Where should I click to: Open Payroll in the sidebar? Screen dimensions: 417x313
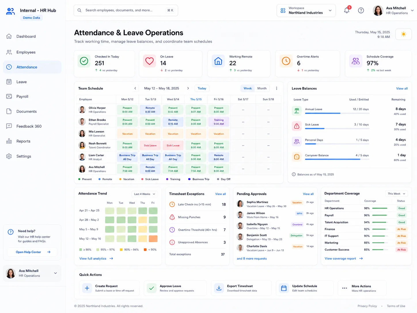coord(32,97)
